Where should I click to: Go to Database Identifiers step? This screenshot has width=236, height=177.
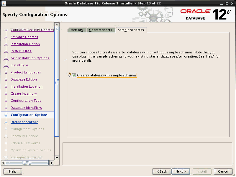(x=27, y=108)
